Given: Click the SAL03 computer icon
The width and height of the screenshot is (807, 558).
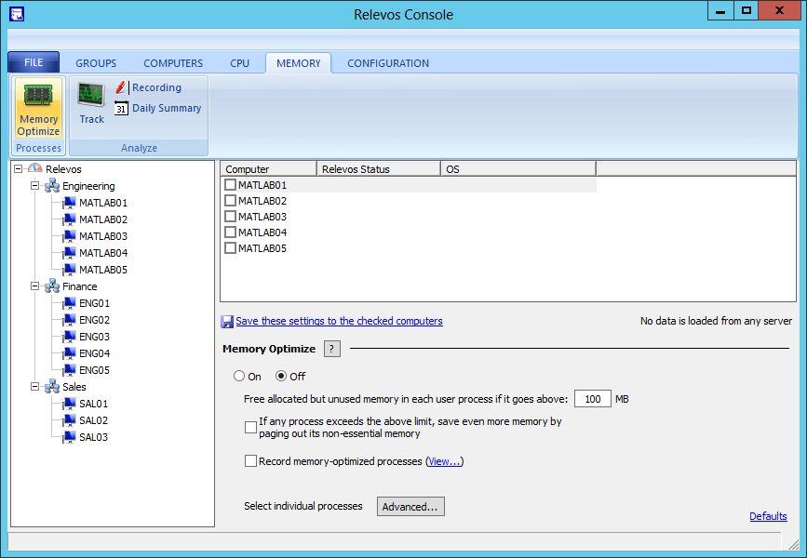Looking at the screenshot, I should pos(69,436).
